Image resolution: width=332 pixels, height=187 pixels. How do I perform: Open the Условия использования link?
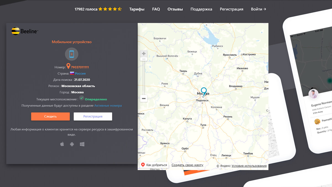[249, 166]
